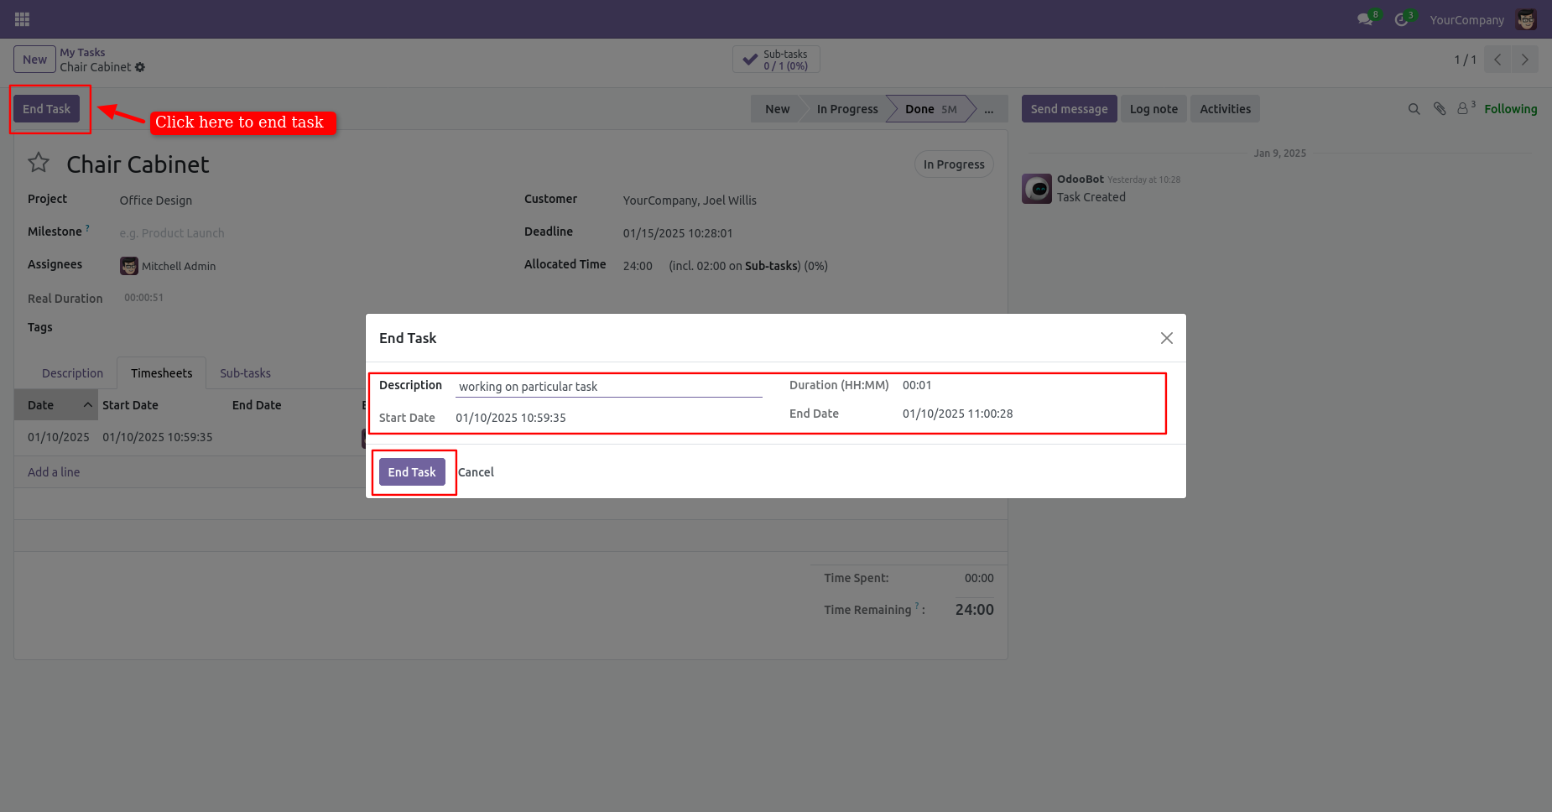The height and width of the screenshot is (812, 1552).
Task: Open the user avatar menu
Action: 1527,19
